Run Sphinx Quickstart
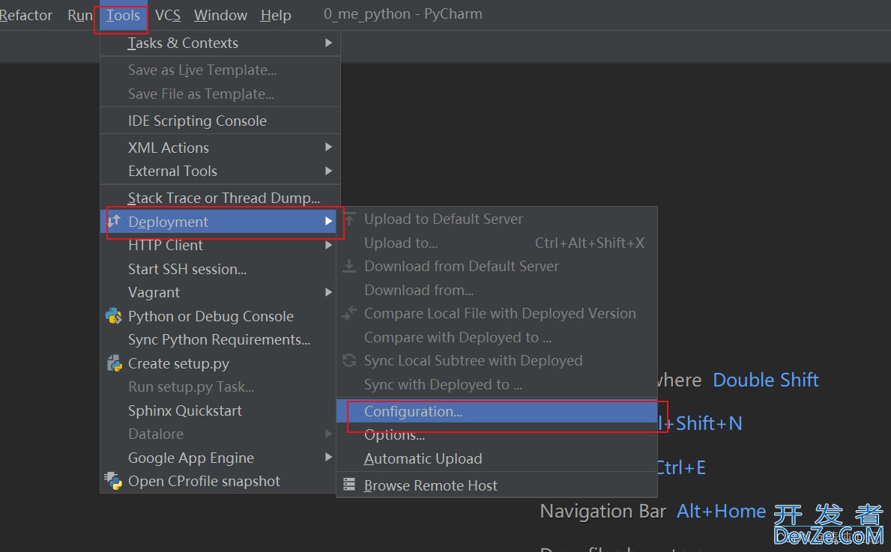The height and width of the screenshot is (552, 891). point(220,410)
